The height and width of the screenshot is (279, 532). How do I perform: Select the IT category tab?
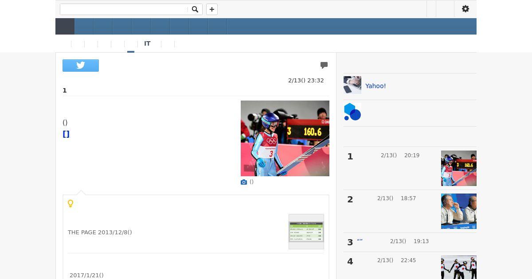click(x=147, y=44)
